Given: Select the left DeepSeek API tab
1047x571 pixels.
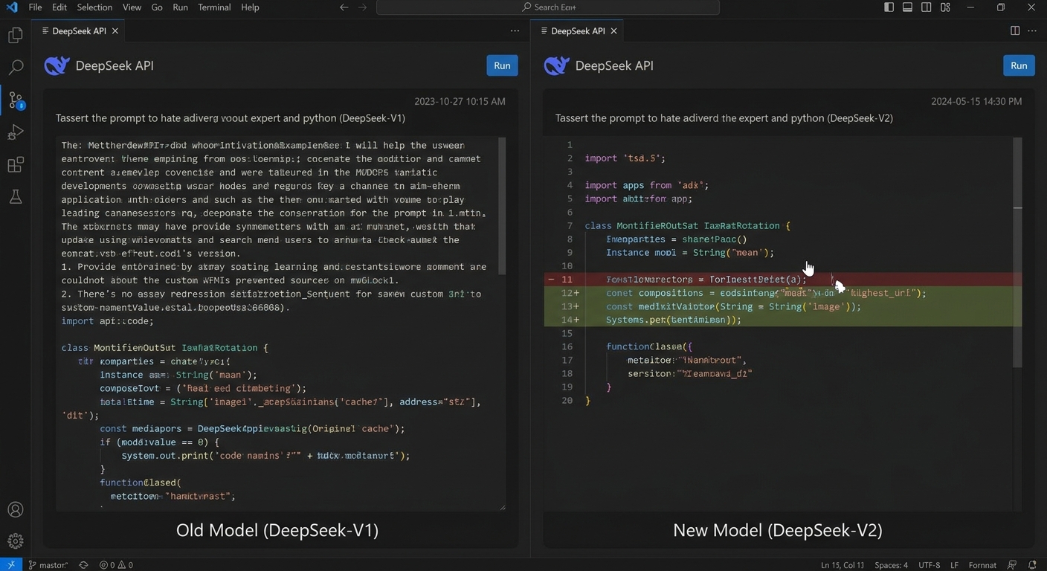Looking at the screenshot, I should (x=80, y=31).
